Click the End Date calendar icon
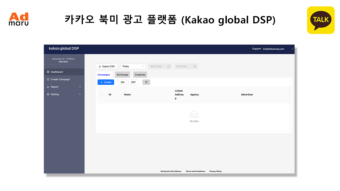Viewport: 340px width, 191px height. (194, 66)
